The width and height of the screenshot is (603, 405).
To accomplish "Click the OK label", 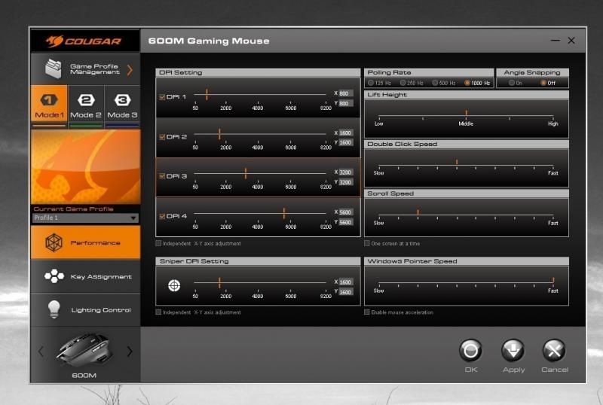I will [x=470, y=370].
